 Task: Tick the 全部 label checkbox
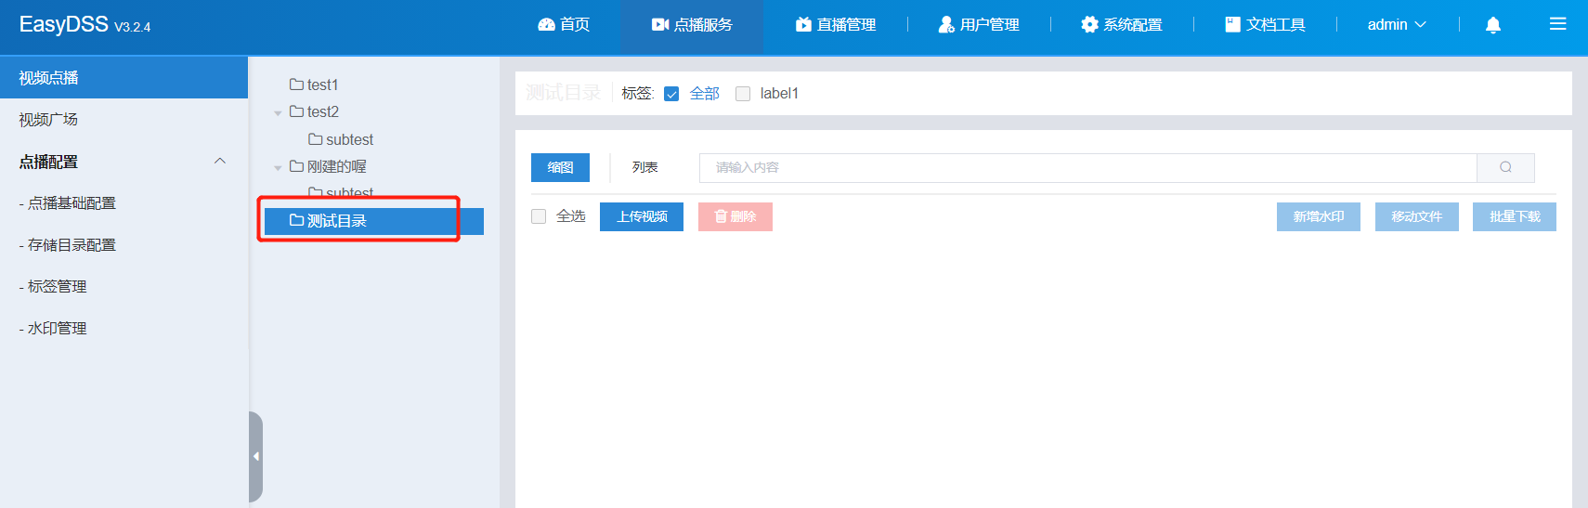pyautogui.click(x=671, y=94)
